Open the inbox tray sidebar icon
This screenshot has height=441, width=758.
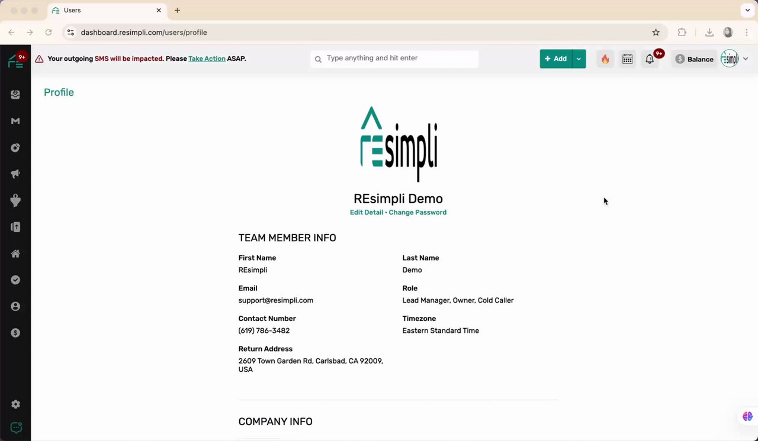pyautogui.click(x=15, y=95)
